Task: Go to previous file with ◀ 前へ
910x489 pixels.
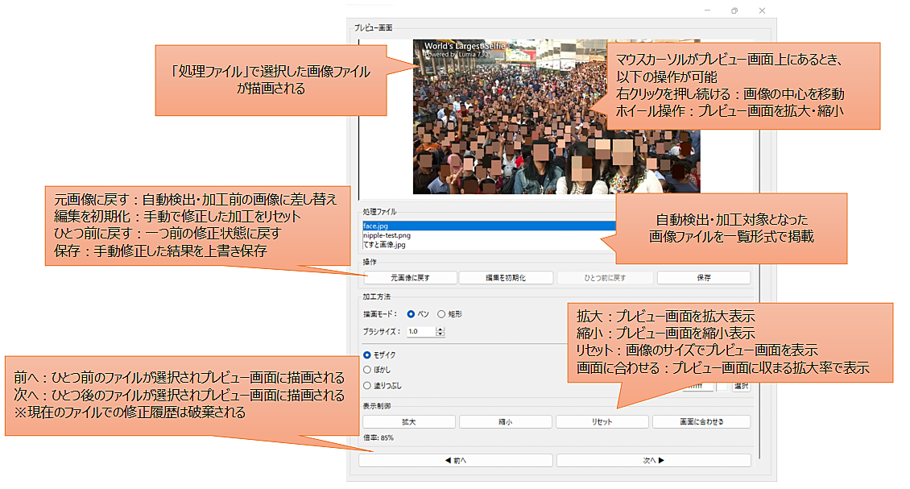Action: 456,461
